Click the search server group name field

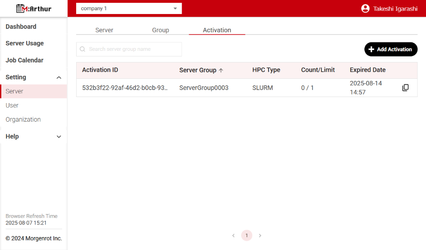coord(133,49)
